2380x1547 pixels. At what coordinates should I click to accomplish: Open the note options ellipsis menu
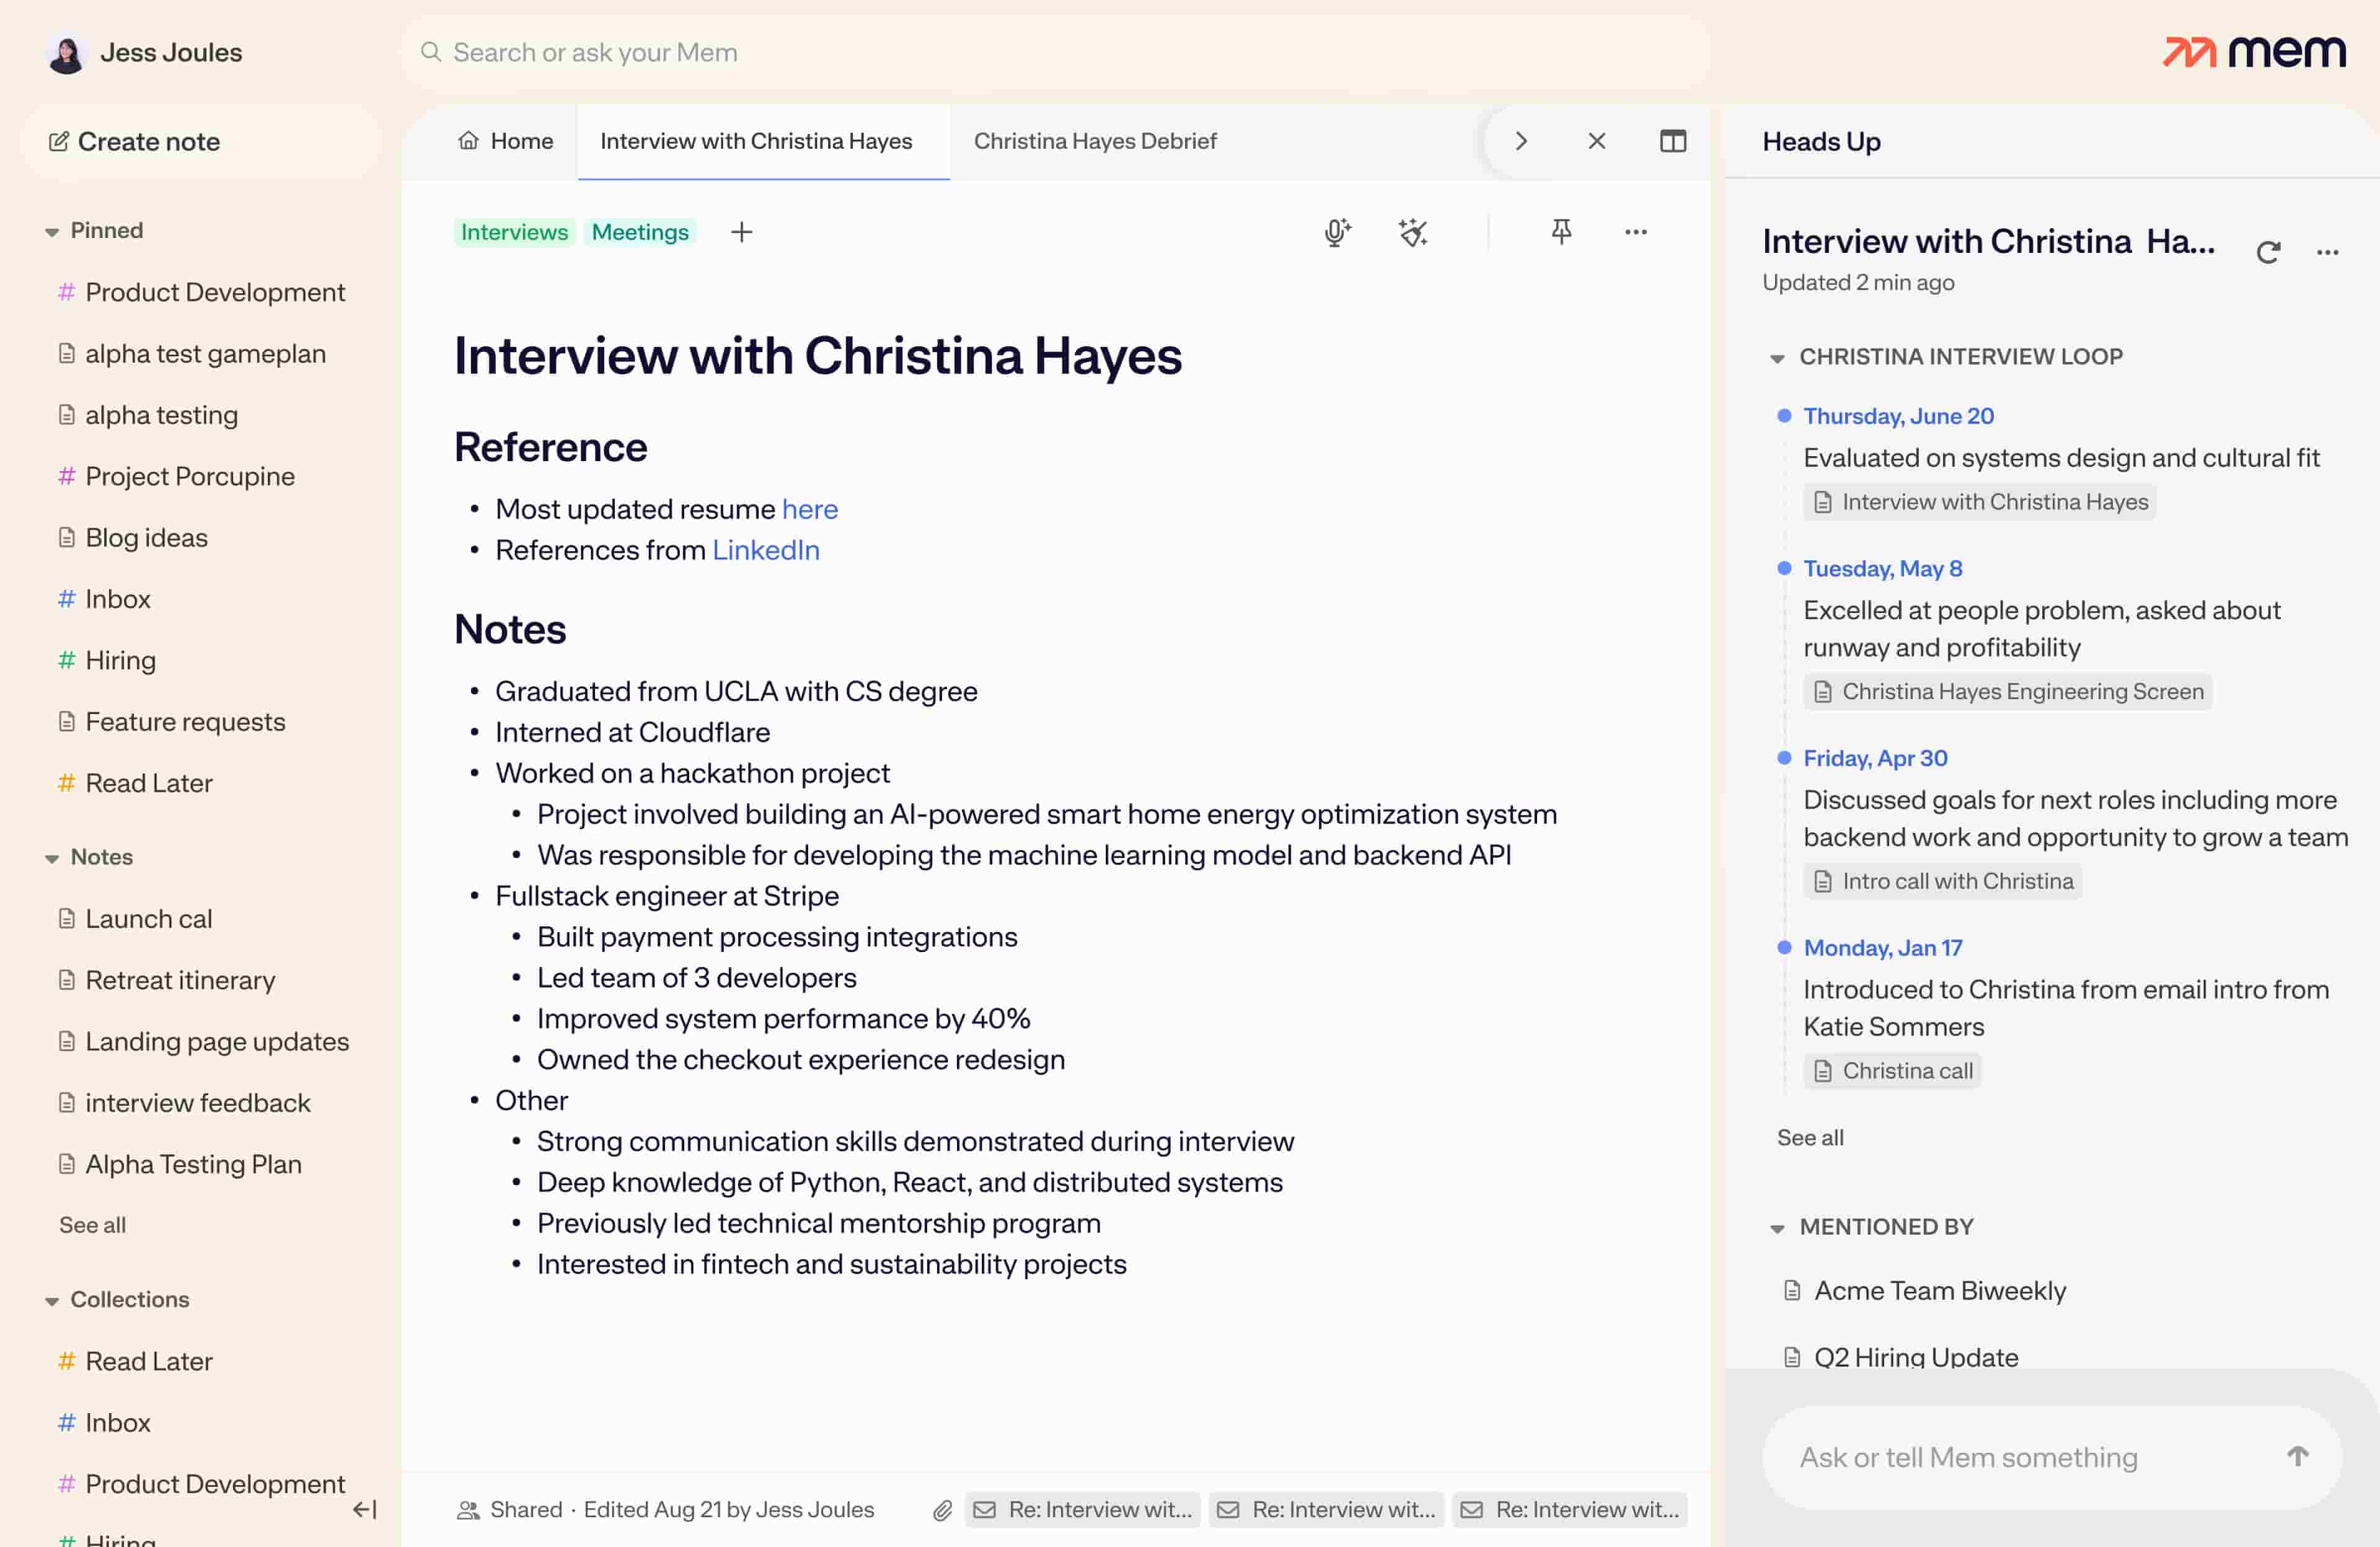(x=1635, y=232)
